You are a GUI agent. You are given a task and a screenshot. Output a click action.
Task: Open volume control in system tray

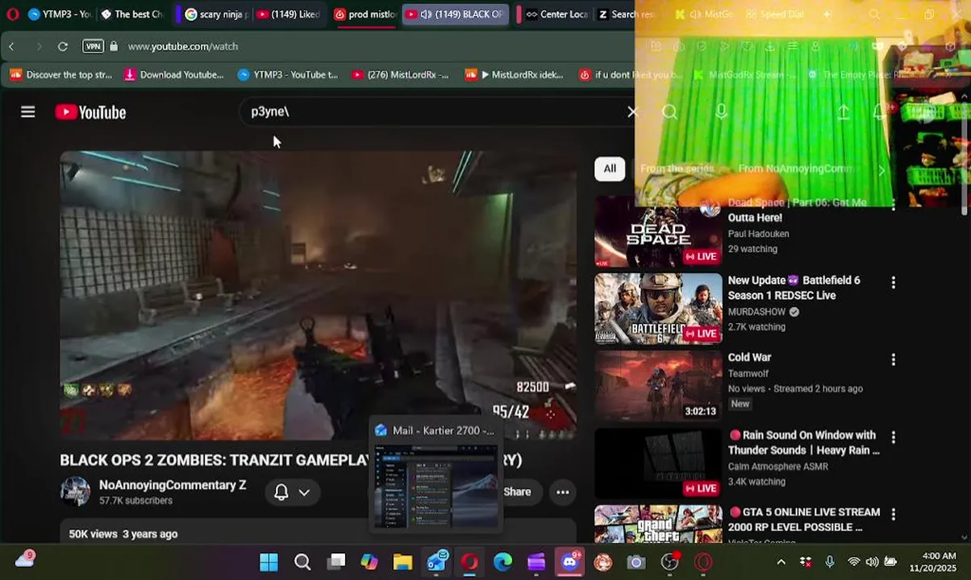pos(872,561)
